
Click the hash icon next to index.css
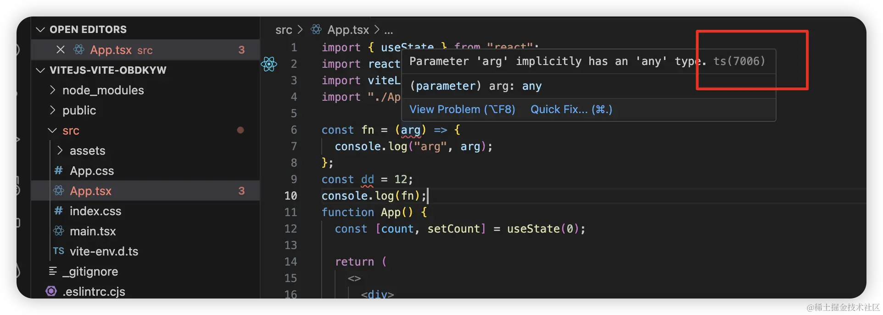click(59, 211)
